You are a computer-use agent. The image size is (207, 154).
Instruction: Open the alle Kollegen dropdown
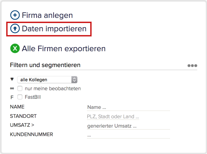click(x=47, y=80)
